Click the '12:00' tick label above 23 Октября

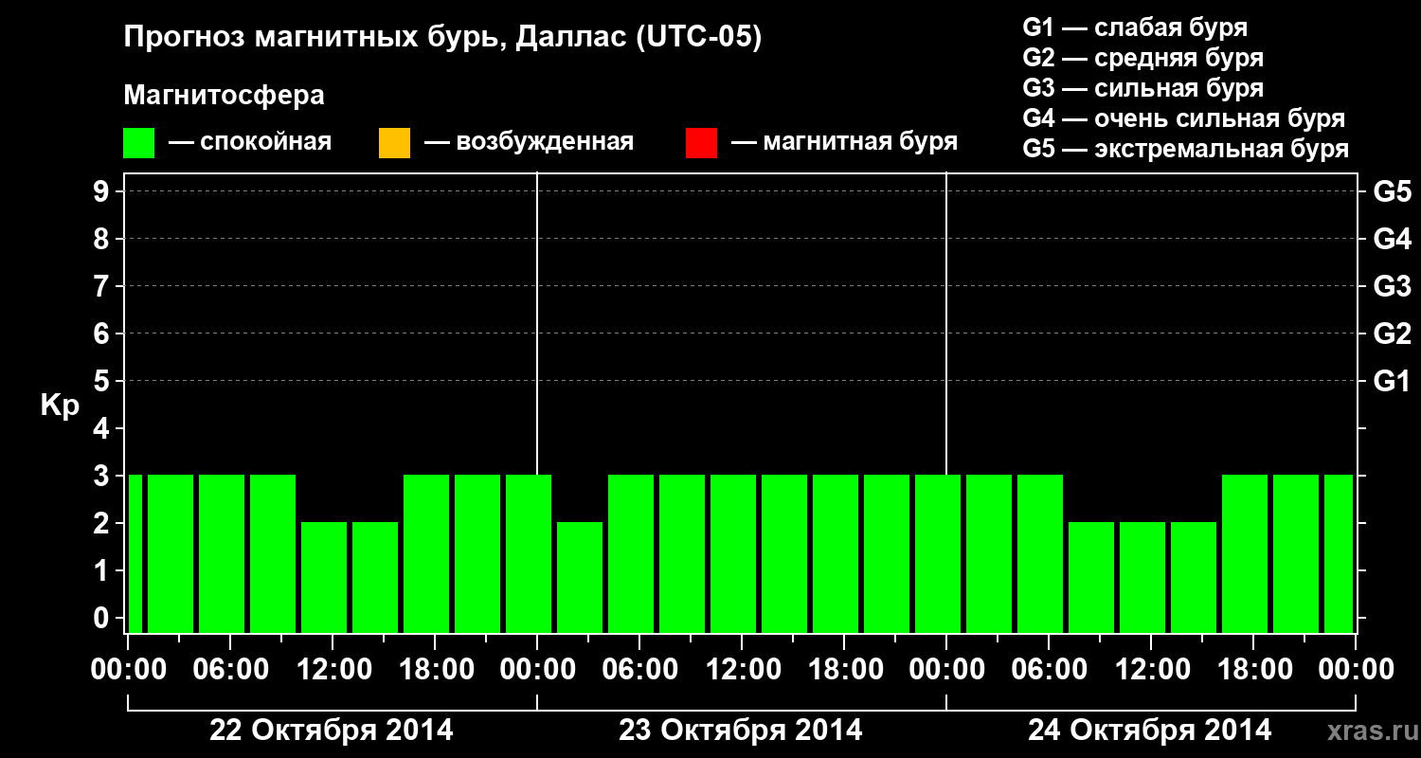pos(742,670)
